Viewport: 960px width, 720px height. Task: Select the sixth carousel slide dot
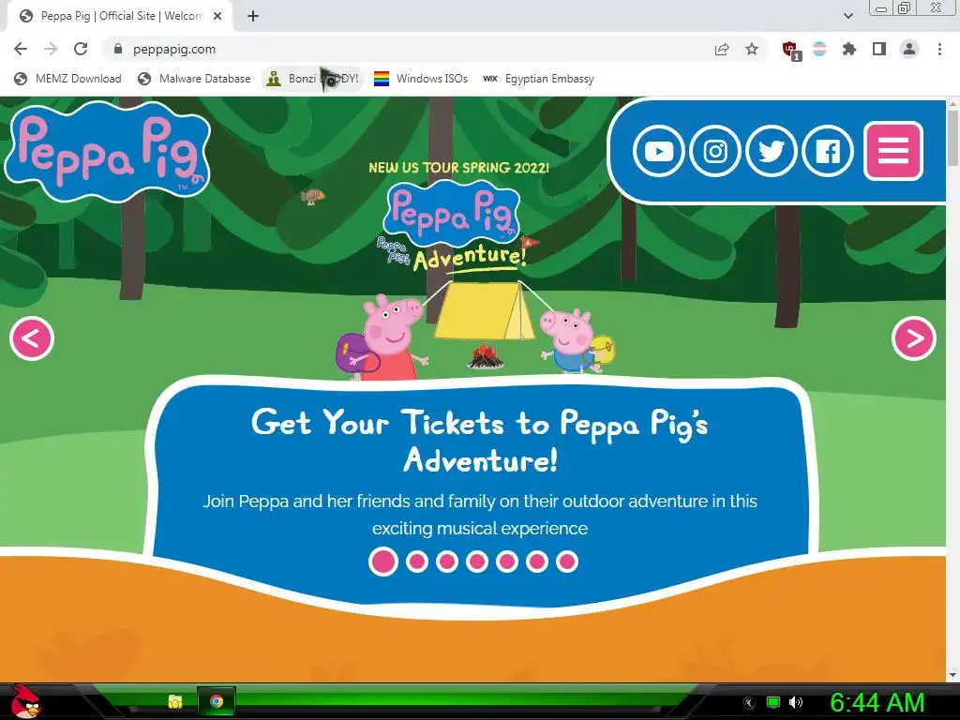537,562
